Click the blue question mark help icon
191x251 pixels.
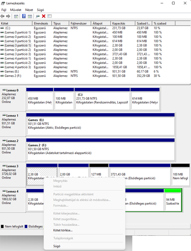point(24,16)
